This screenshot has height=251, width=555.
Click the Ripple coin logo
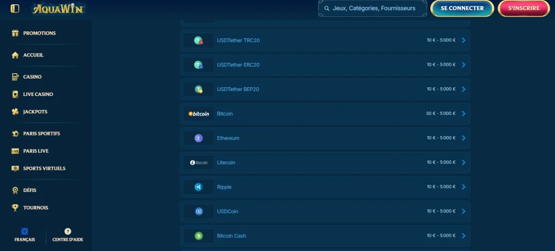[x=198, y=187]
